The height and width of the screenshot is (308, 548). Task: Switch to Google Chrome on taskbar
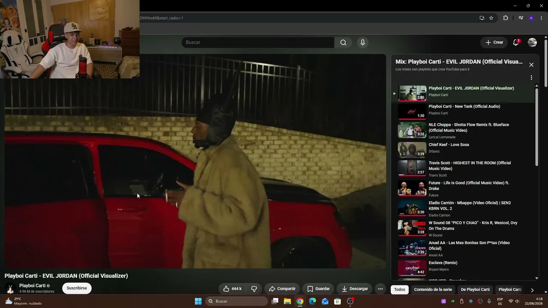(300, 301)
